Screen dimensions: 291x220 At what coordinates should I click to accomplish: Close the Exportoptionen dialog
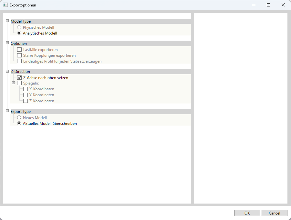pyautogui.click(x=283, y=5)
